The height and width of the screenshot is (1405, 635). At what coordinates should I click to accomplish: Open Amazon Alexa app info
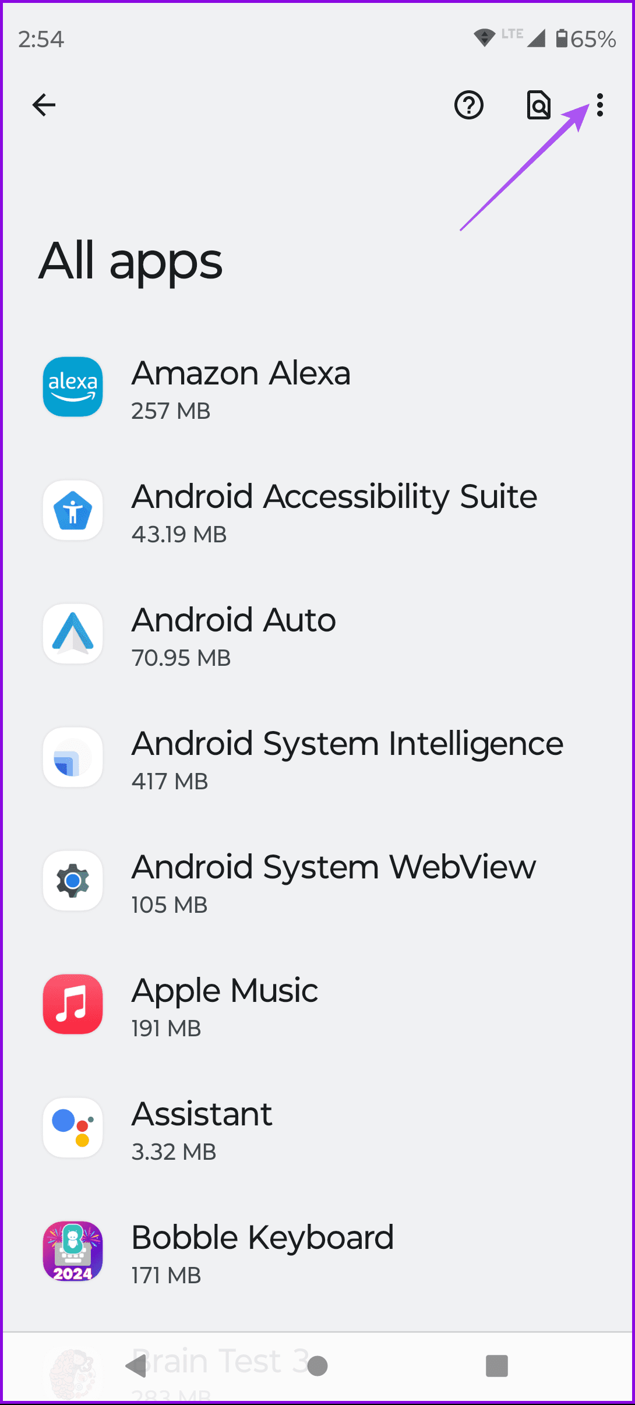point(241,388)
